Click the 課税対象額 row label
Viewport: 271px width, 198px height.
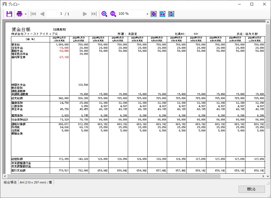pyautogui.click(x=18, y=124)
